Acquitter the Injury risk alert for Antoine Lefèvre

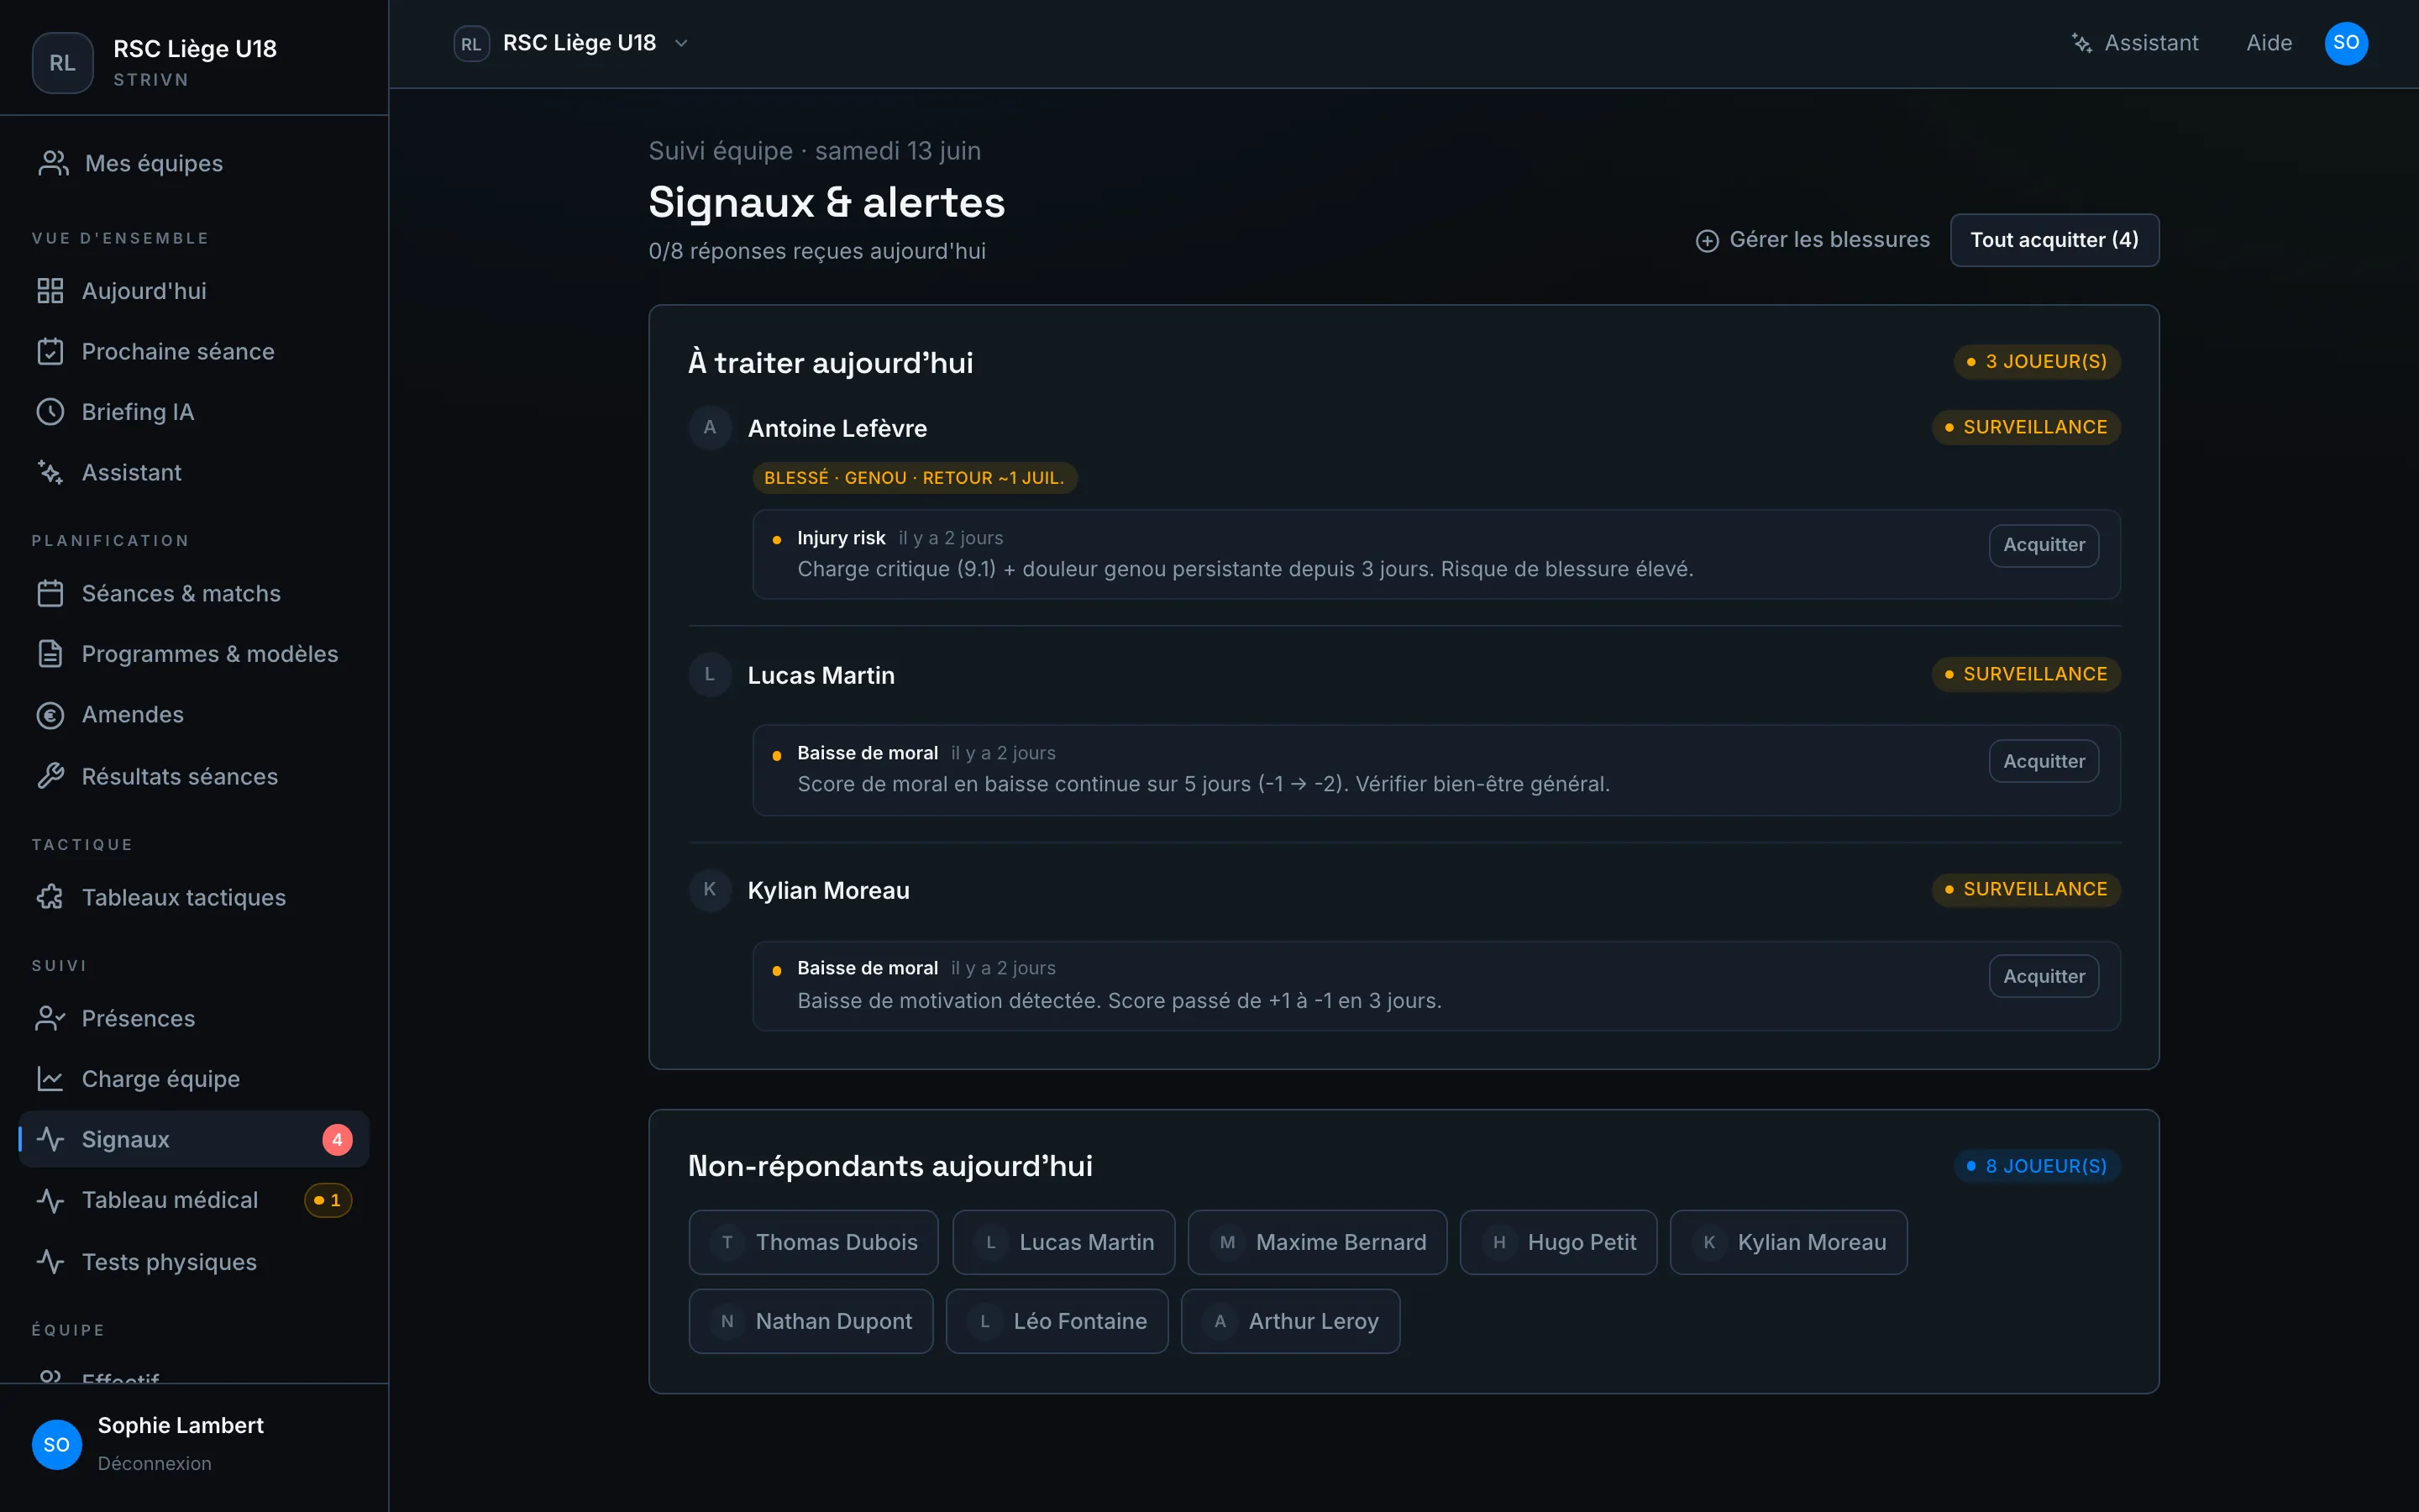pos(2044,545)
